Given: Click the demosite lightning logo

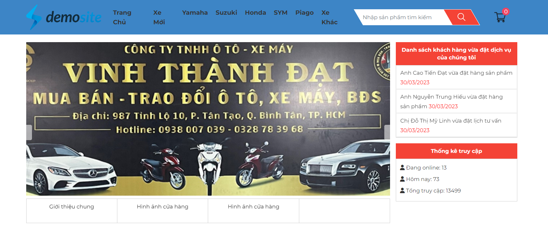Looking at the screenshot, I should coord(64,17).
